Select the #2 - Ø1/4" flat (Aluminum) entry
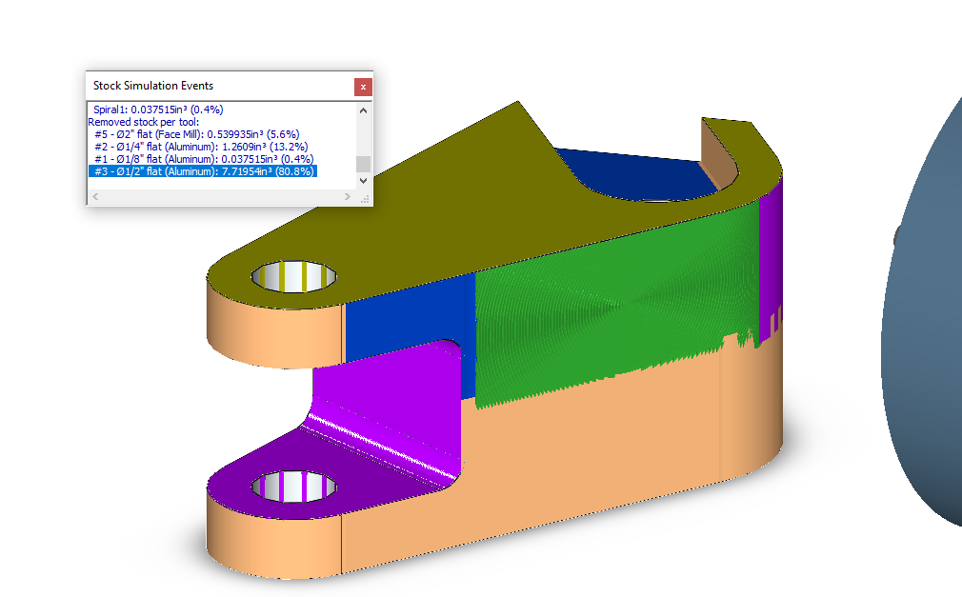Viewport: 962px width, 597px height. tap(201, 147)
